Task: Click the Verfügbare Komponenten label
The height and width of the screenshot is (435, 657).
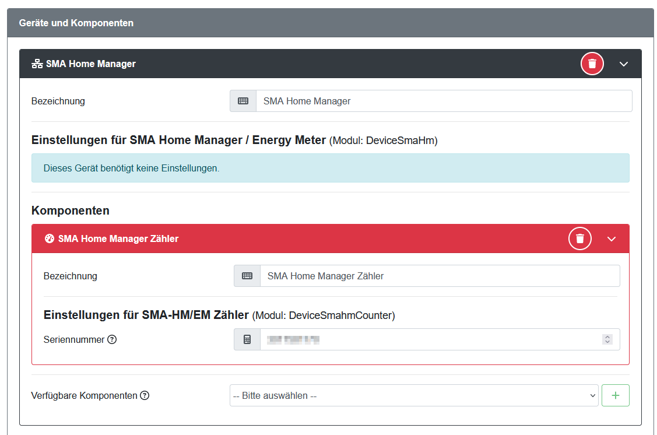Action: (84, 395)
